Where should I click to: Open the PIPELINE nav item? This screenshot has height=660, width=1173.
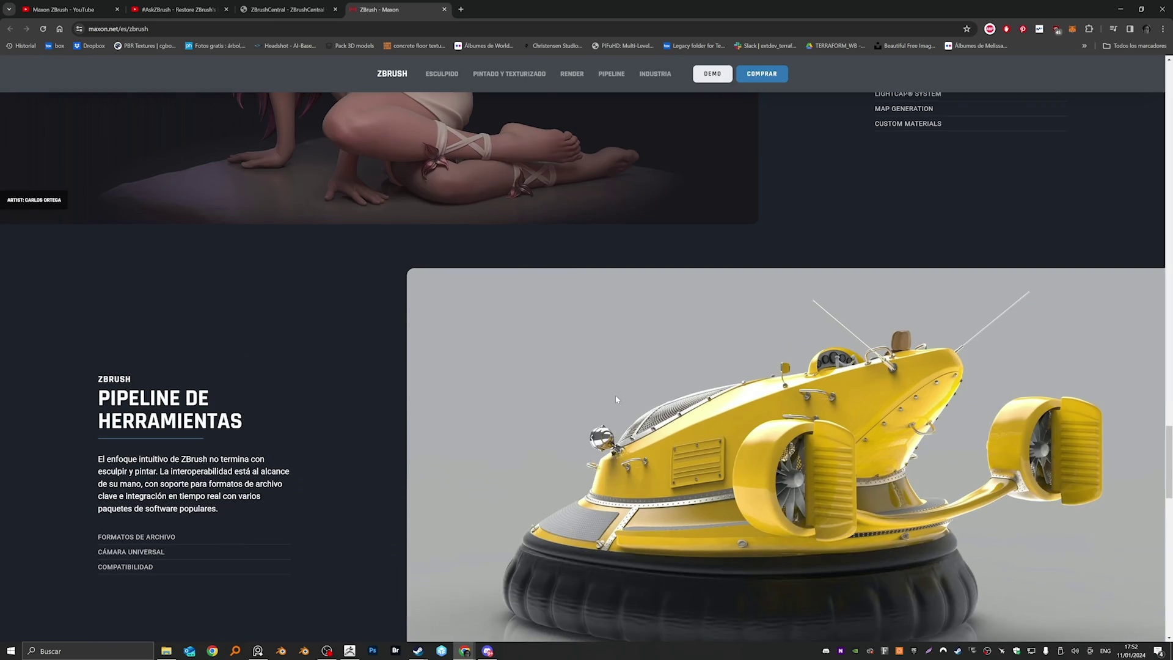coord(611,74)
